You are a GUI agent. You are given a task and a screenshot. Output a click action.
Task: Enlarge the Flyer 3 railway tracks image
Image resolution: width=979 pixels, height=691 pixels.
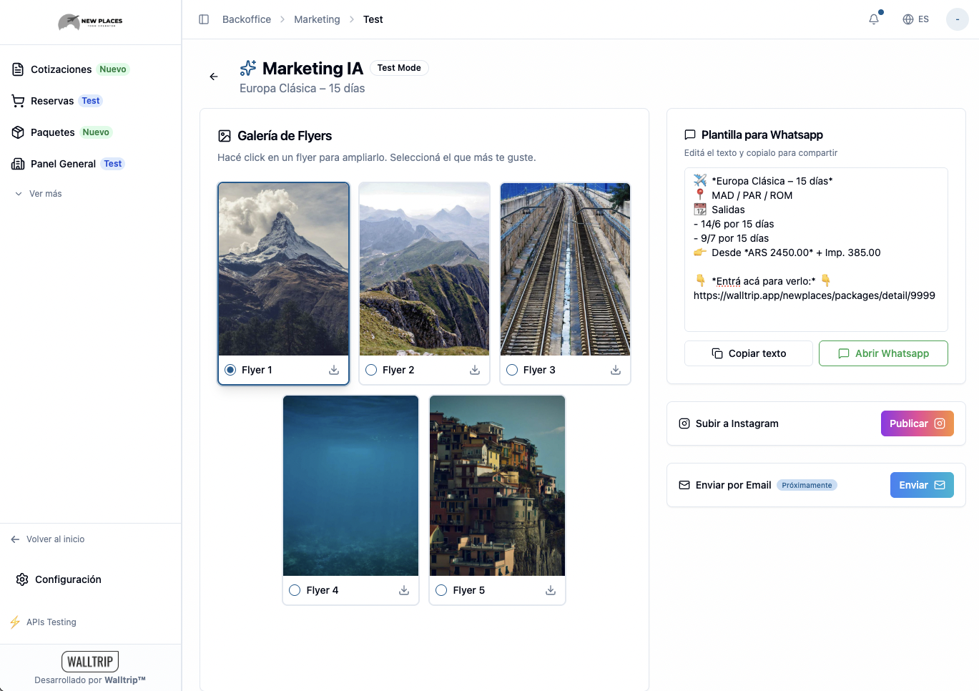[x=565, y=270]
